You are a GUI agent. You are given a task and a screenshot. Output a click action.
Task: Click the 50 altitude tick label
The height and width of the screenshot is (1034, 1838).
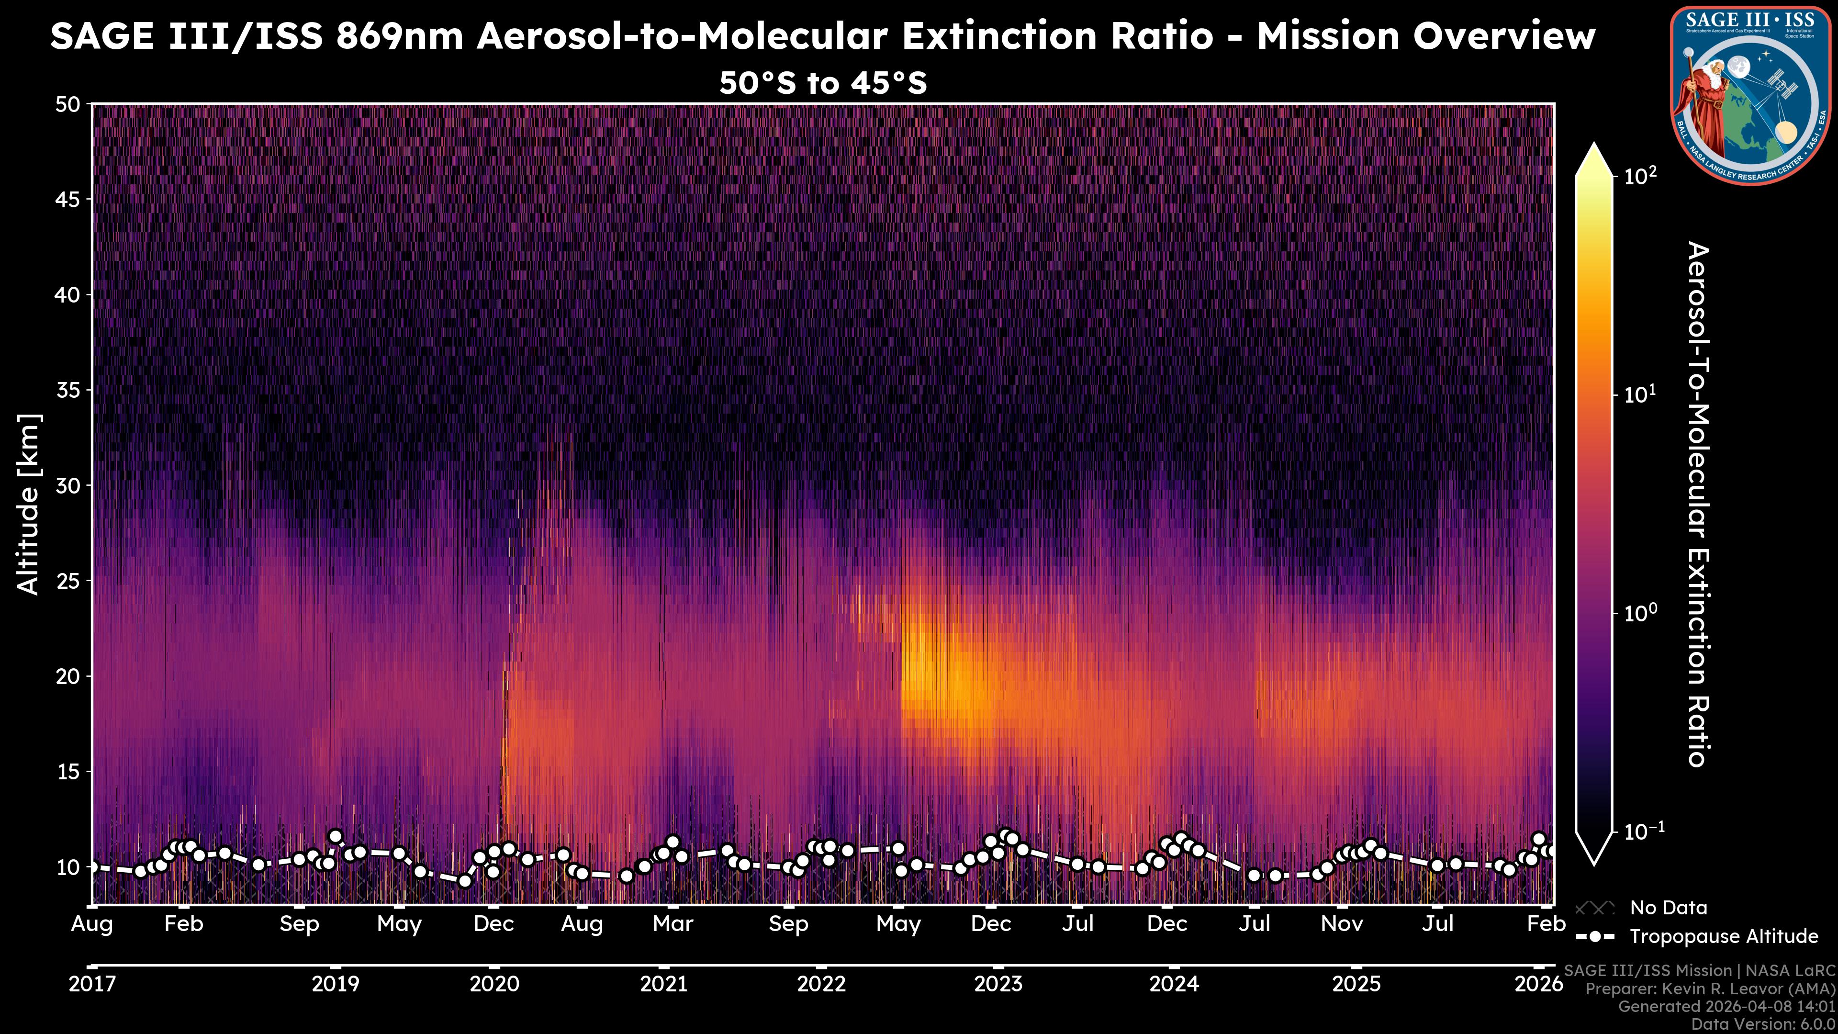[68, 105]
